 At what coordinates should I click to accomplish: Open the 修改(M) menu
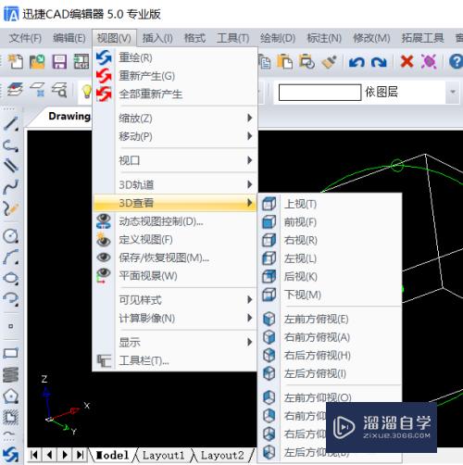coord(371,38)
